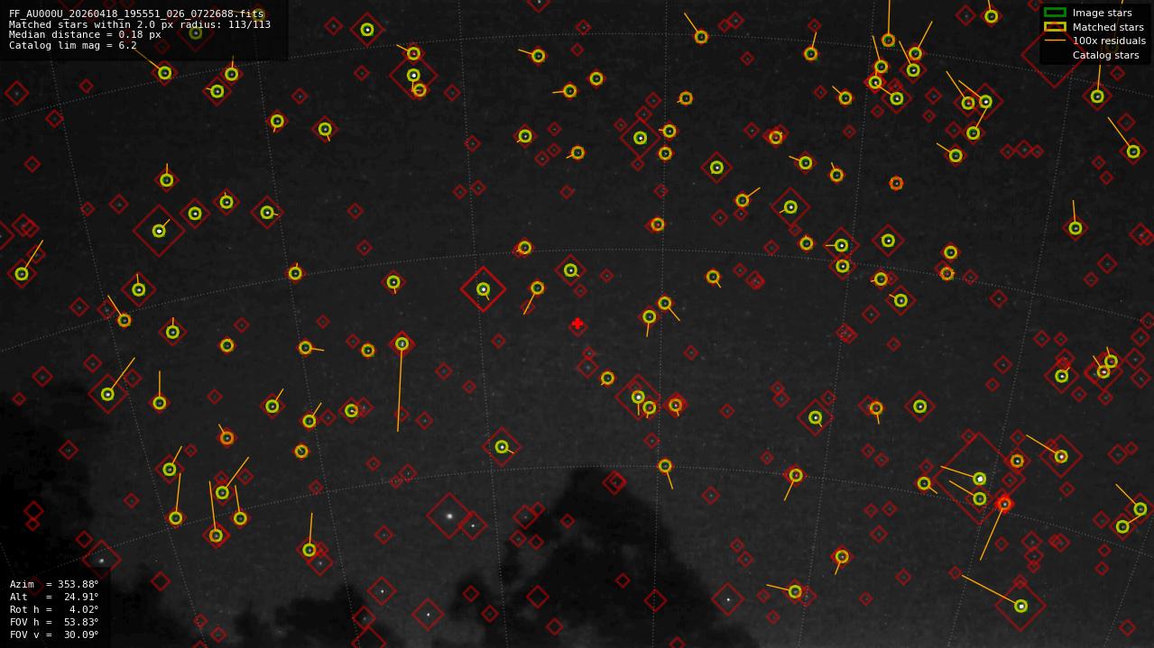Click the 'Rot h = 4.02°' readout
Screen dimensions: 1154x648
pos(54,609)
